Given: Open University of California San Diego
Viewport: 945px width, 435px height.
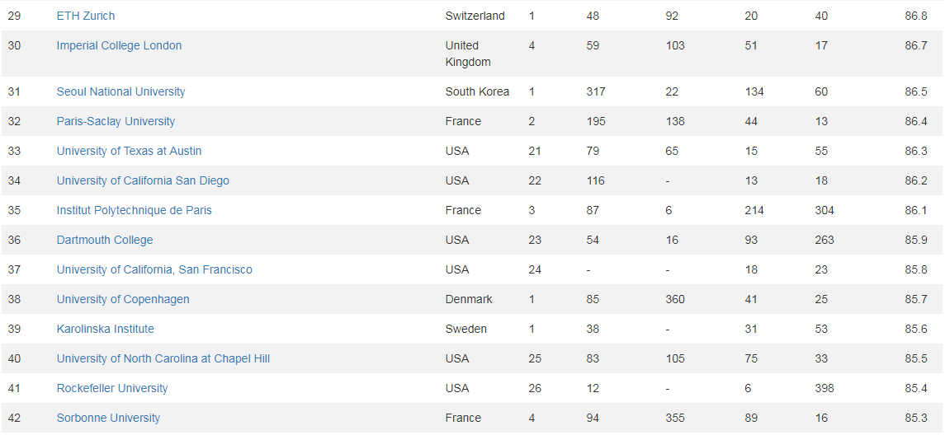Looking at the screenshot, I should click(143, 180).
